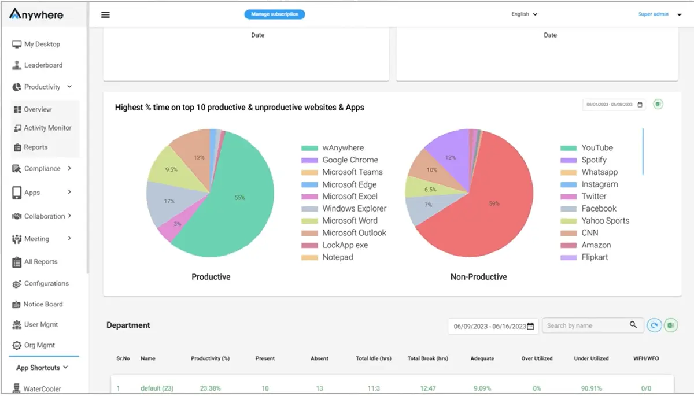Collapse the App Shortcuts section
This screenshot has width=694, height=396.
42,368
